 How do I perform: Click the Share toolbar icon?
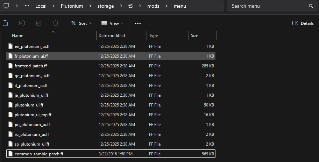coord(39,23)
